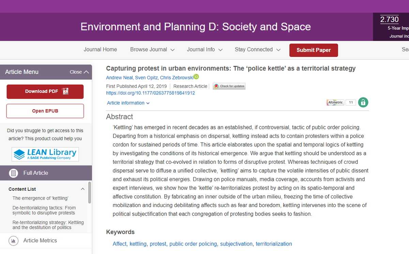Open the Stay Connected dropdown
Image resolution: width=409 pixels, height=254 pixels.
pos(257,50)
